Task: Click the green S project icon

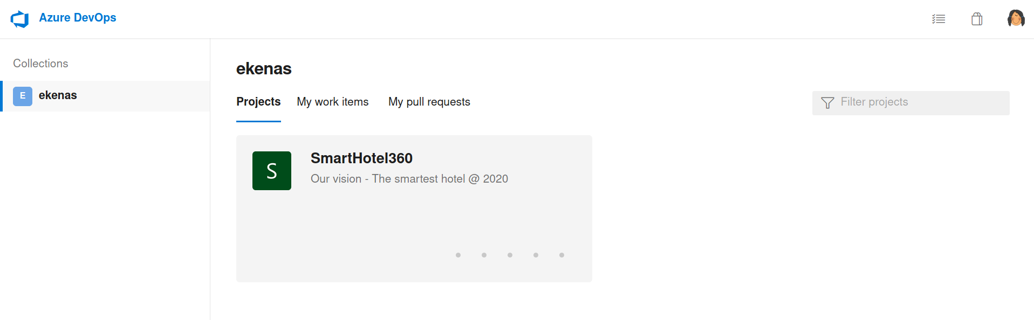Action: (272, 171)
